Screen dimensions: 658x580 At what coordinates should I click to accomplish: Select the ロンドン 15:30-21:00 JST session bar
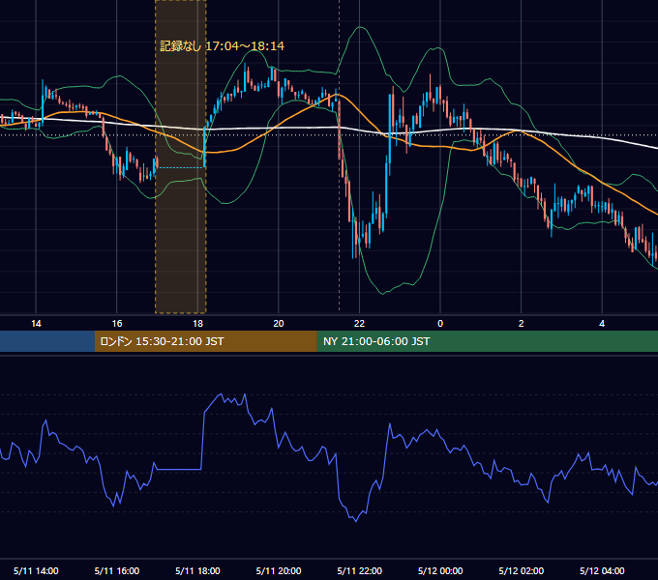coord(205,341)
